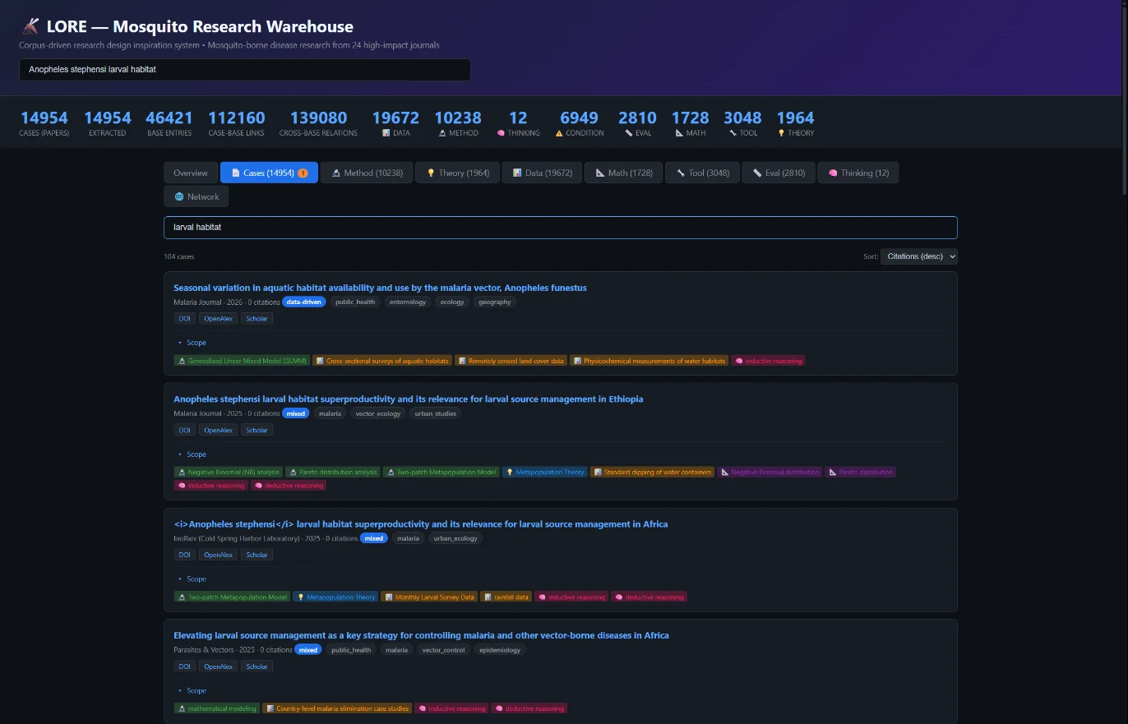Expand Scope for the Ethiopia superproductivity paper

pyautogui.click(x=192, y=454)
